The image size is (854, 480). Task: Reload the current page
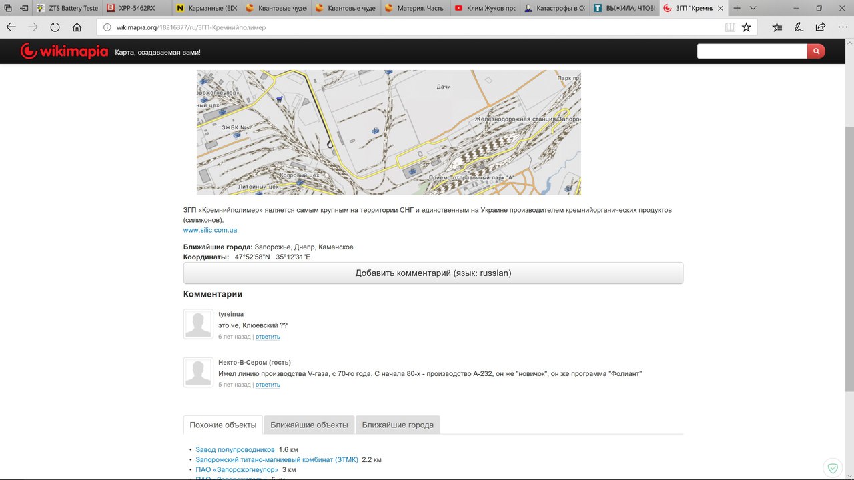click(55, 27)
